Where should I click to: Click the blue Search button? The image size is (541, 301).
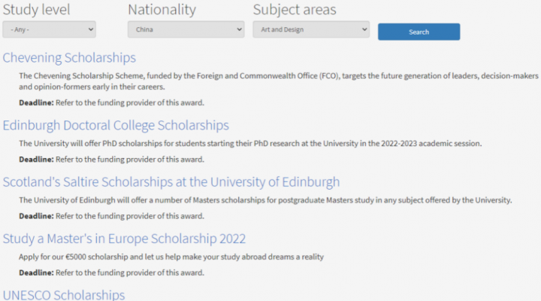(419, 32)
